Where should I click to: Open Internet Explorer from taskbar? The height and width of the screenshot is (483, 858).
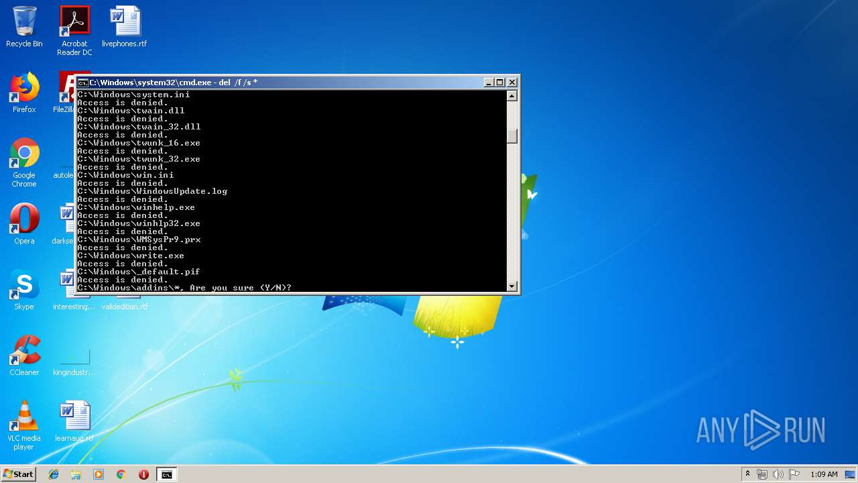coord(54,474)
